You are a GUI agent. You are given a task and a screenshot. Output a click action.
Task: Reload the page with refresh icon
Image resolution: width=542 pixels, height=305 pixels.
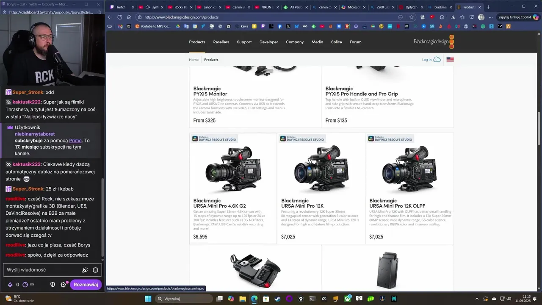(119, 17)
